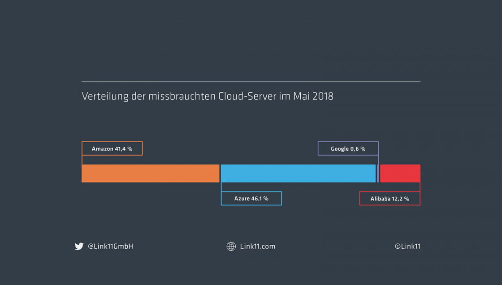The width and height of the screenshot is (502, 285).
Task: Click the horizontal divider line above the title
Action: point(251,81)
